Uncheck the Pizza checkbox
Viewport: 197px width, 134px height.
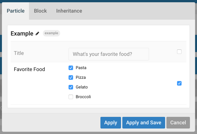71,77
